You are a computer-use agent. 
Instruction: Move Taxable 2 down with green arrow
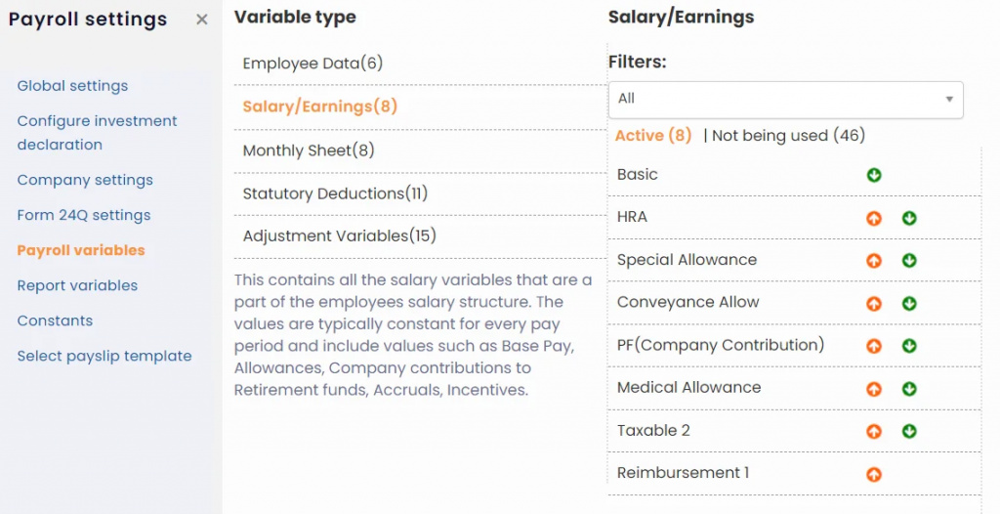[909, 431]
